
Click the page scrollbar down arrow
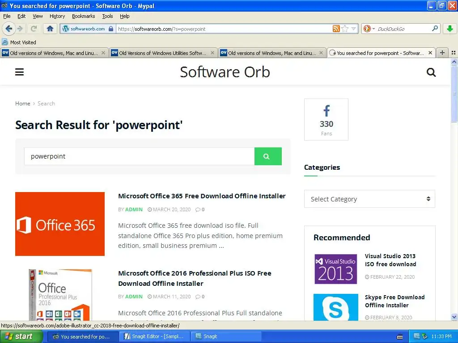[454, 317]
